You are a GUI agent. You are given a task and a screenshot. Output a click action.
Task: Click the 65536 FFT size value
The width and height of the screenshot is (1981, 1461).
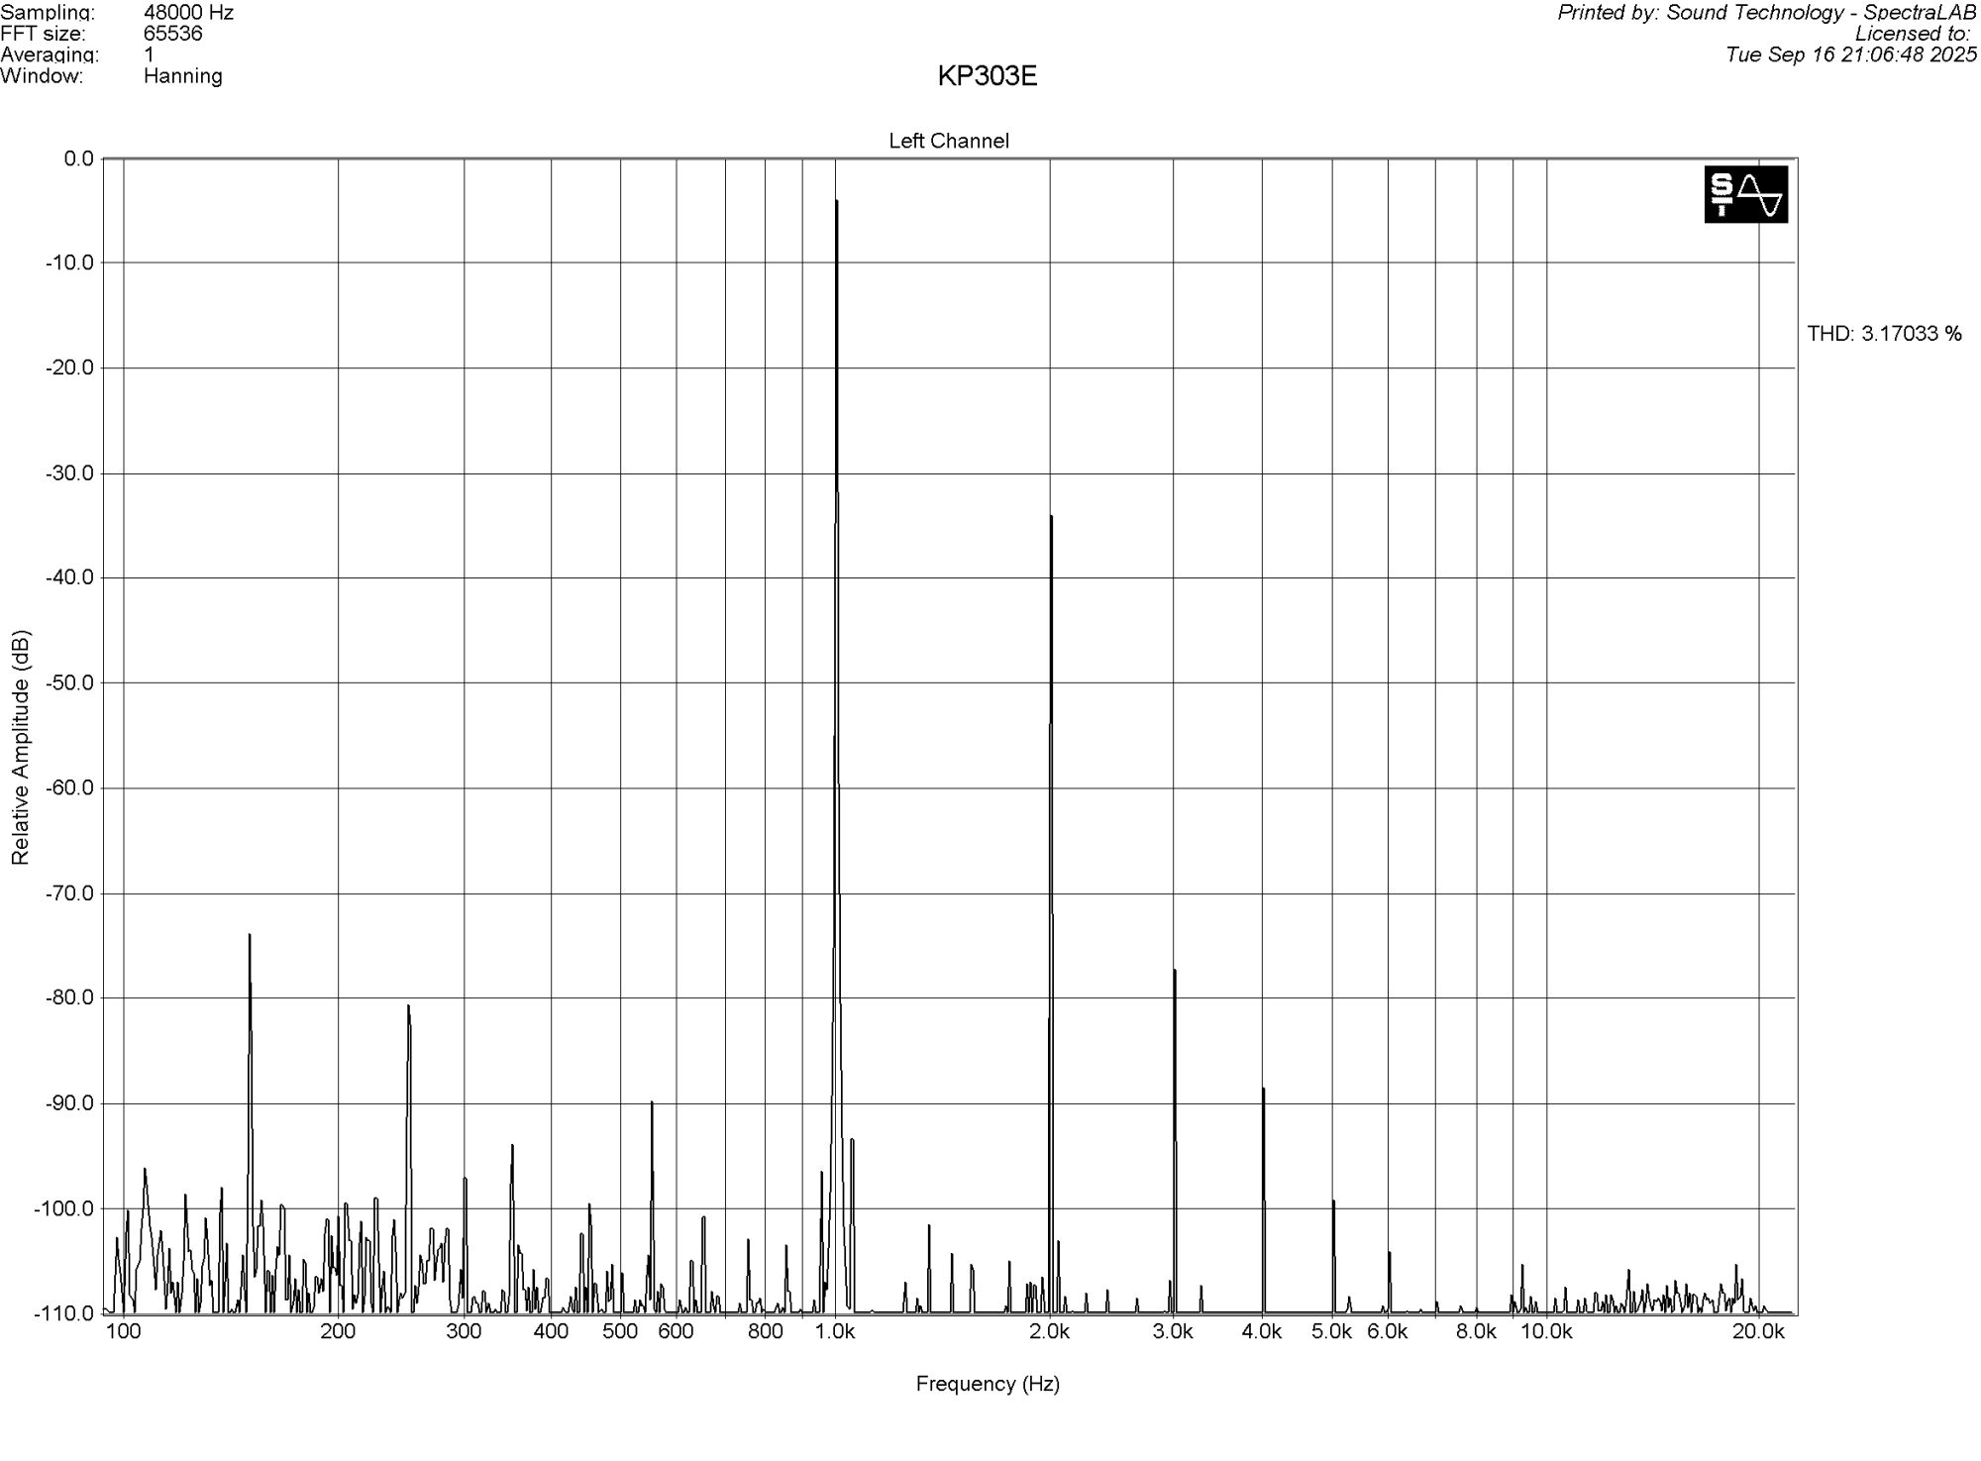173,34
